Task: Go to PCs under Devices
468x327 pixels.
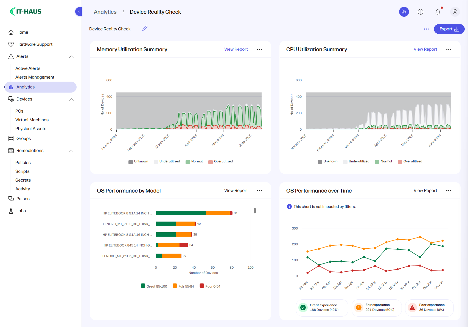Action: tap(19, 111)
